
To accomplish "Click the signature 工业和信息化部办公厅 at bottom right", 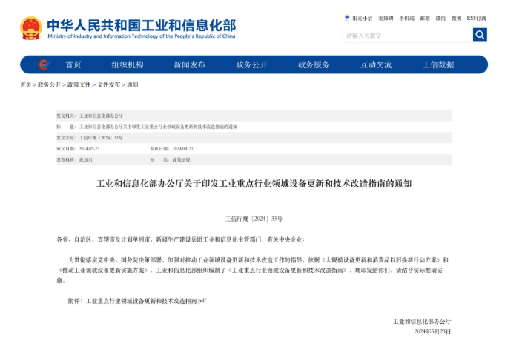I will click(x=422, y=321).
